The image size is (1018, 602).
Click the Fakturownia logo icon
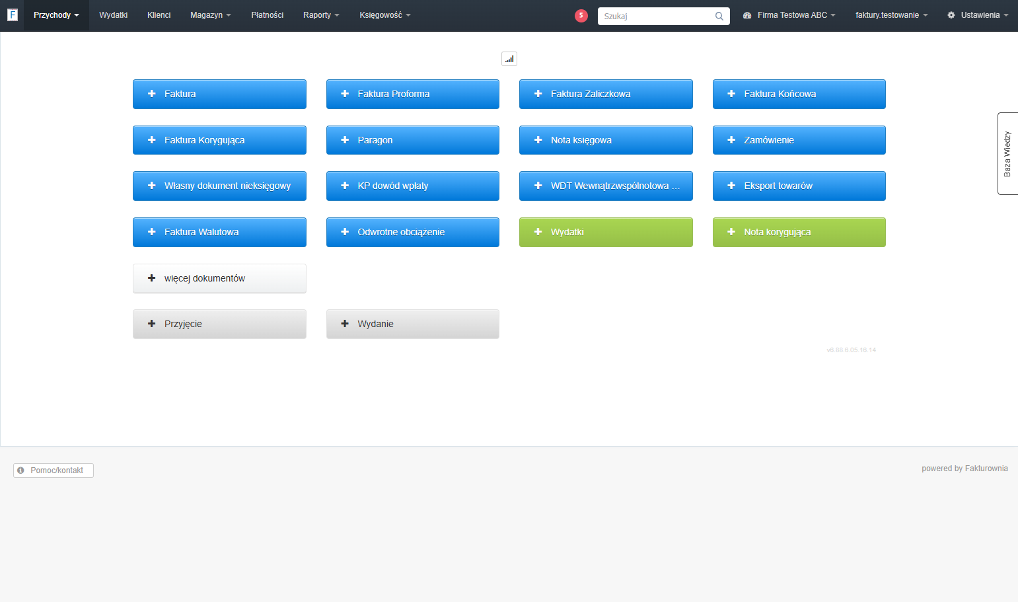tap(13, 15)
